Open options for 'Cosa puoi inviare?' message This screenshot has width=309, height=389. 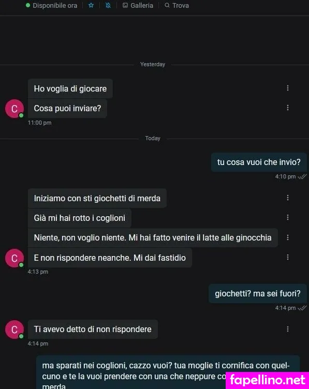point(288,108)
